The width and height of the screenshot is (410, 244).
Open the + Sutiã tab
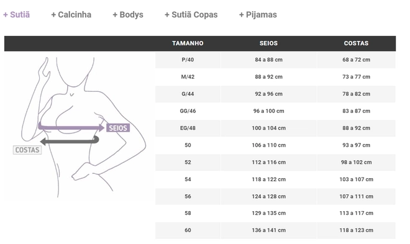[x=16, y=15]
